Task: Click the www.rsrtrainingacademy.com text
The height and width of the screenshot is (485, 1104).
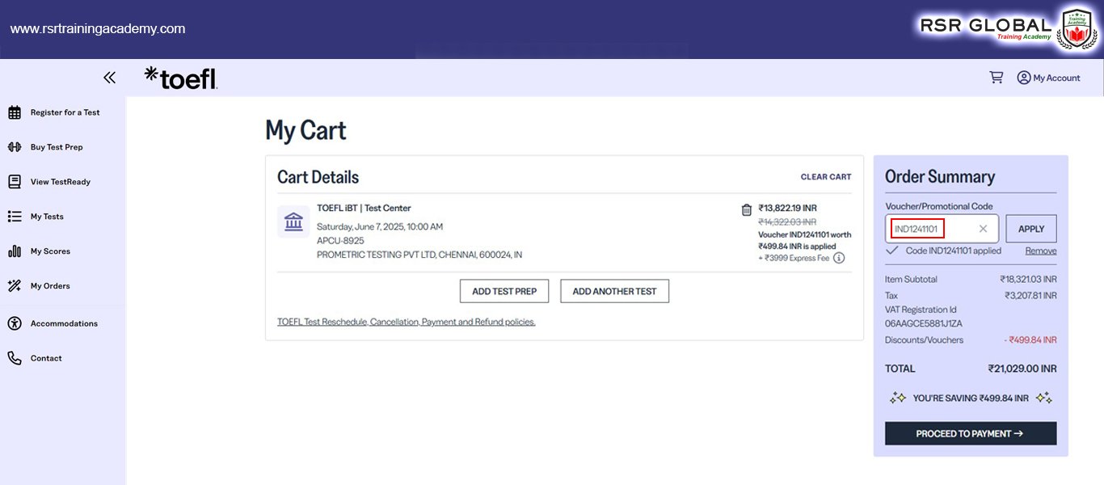Action: (x=98, y=29)
